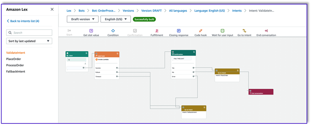The height and width of the screenshot is (125, 311).
Task: Open the Sort by last updated dropdown
Action: click(29, 41)
